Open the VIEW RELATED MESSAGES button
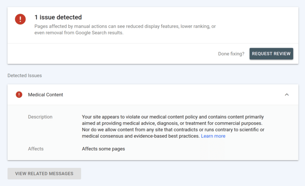This screenshot has width=305, height=186. coord(44,173)
